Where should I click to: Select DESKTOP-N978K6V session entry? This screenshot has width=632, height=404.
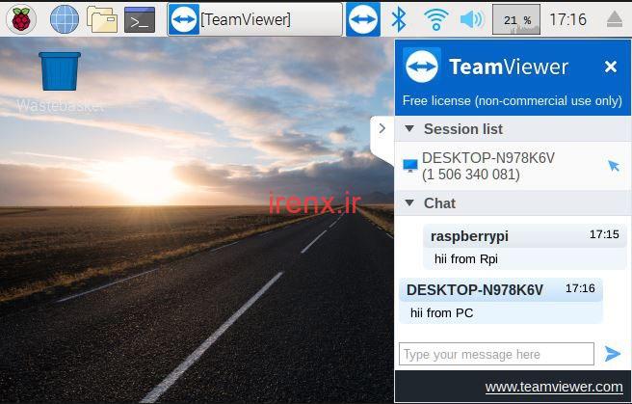pos(488,166)
